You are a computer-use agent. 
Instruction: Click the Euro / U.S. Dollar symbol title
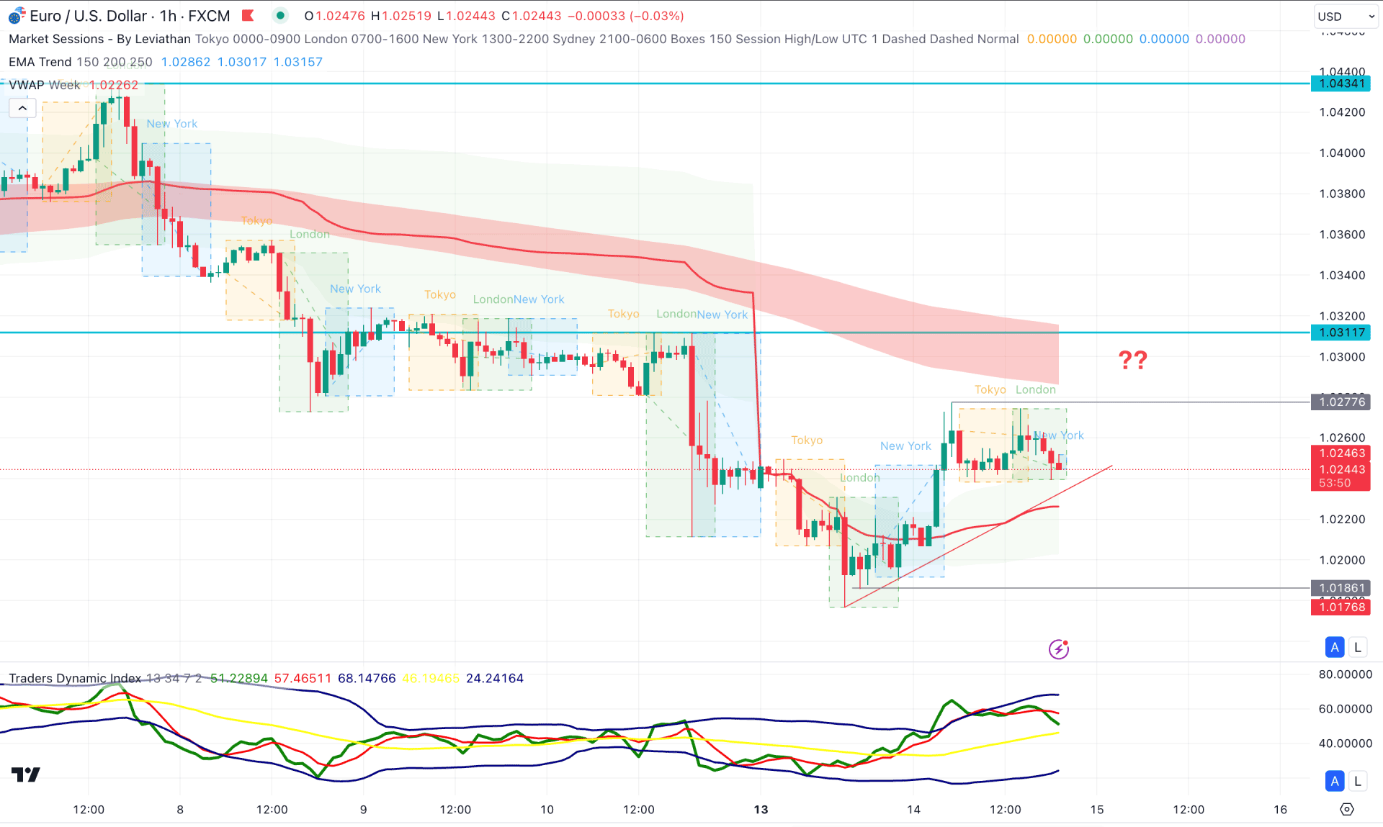(x=89, y=16)
